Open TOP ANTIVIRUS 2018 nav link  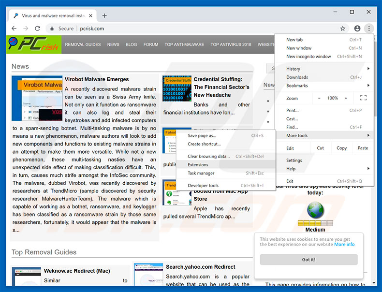tap(231, 44)
